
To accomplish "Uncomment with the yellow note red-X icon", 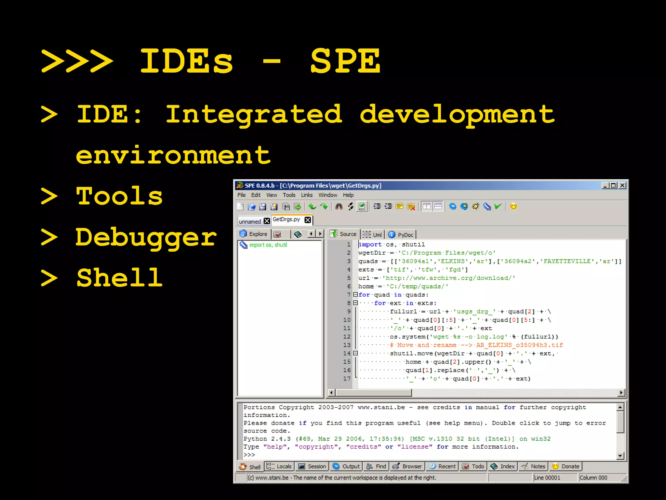I will 411,206.
